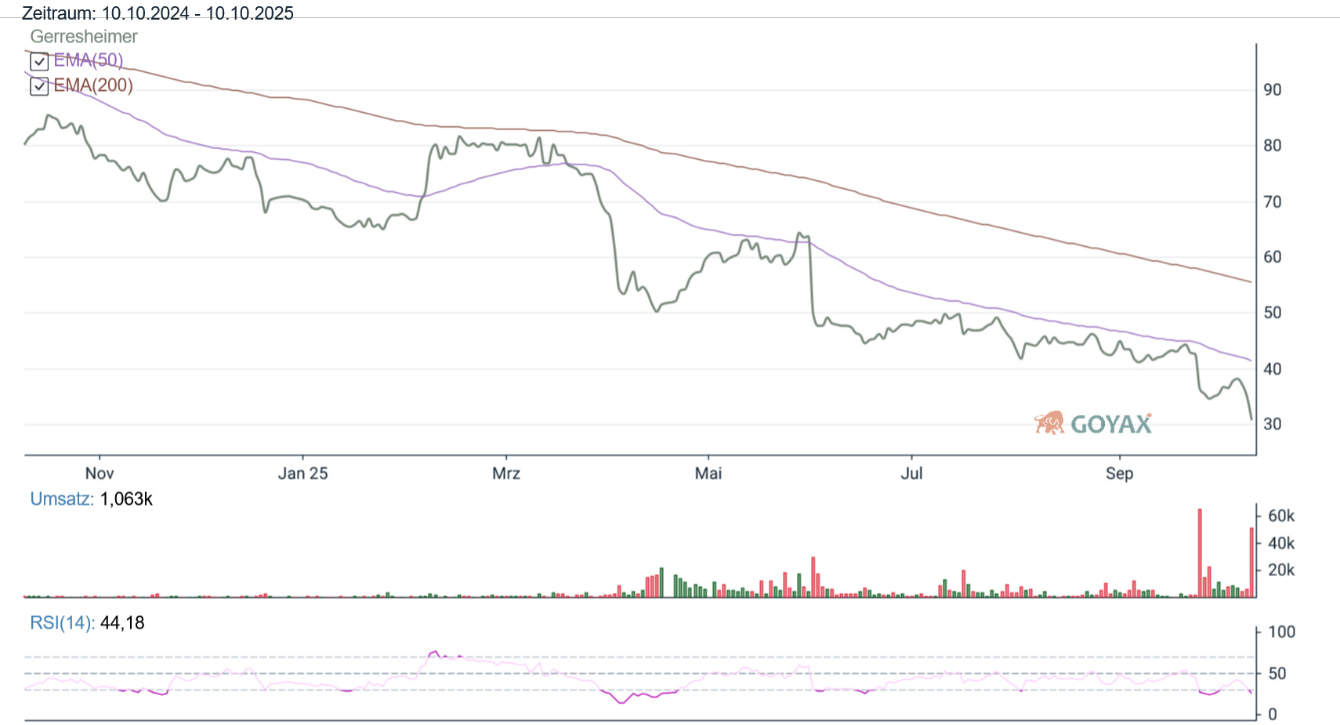Click the tallest red volume bar
The width and height of the screenshot is (1340, 725).
click(1200, 553)
